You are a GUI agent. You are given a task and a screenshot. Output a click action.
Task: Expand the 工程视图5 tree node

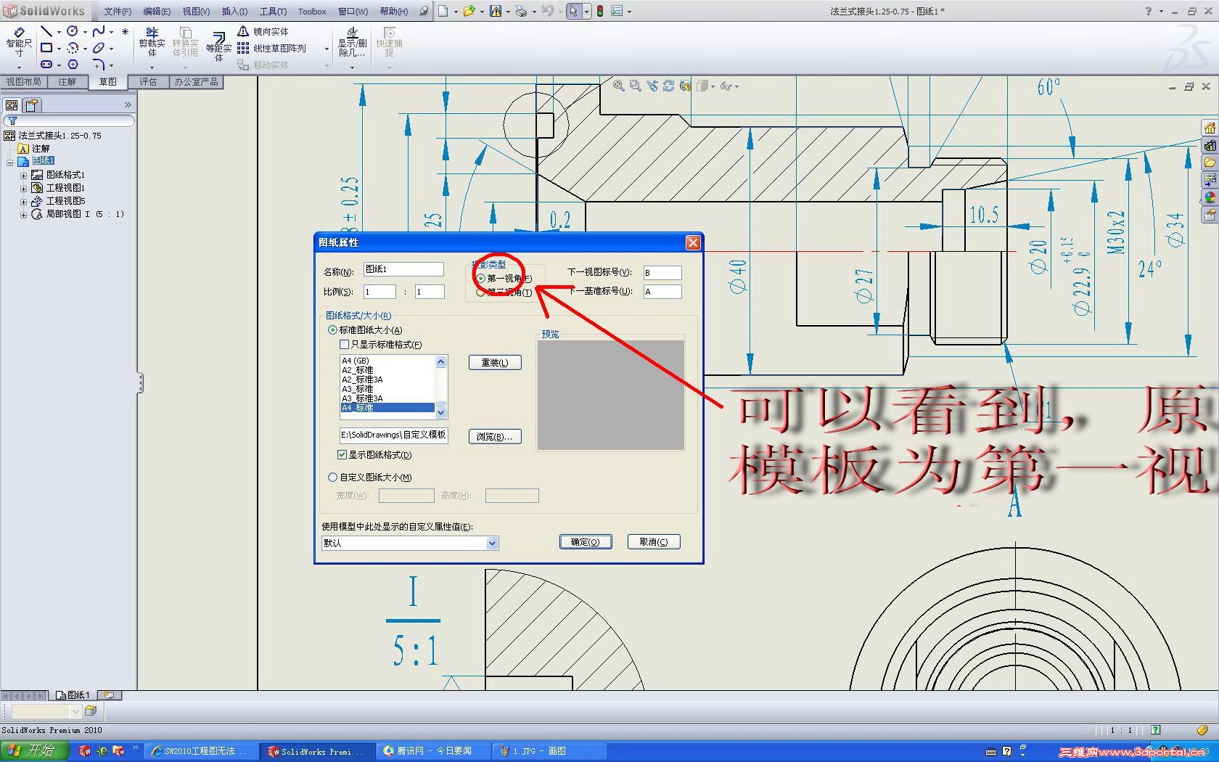(x=23, y=201)
